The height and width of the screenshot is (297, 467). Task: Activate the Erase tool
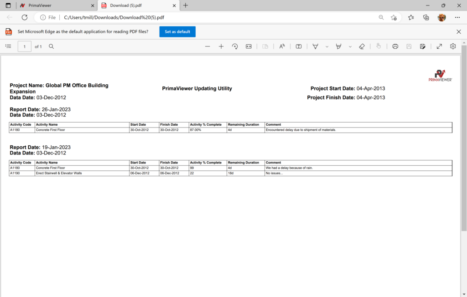coord(362,46)
